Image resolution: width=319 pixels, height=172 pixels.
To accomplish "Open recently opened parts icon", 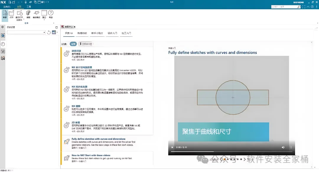I will [x=19, y=13].
